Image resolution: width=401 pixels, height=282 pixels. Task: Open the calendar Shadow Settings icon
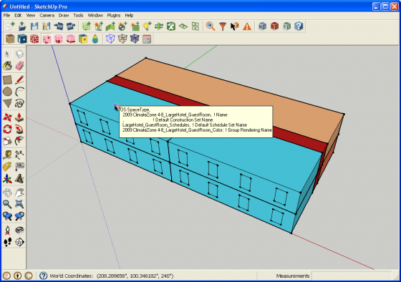click(147, 39)
